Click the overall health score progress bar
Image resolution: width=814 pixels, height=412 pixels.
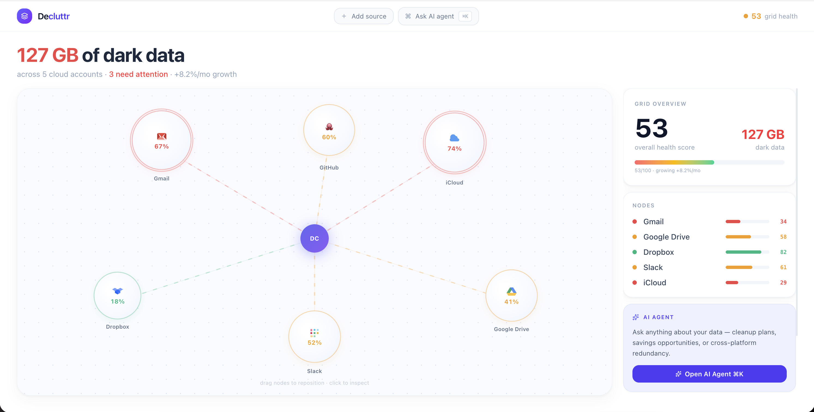point(709,162)
